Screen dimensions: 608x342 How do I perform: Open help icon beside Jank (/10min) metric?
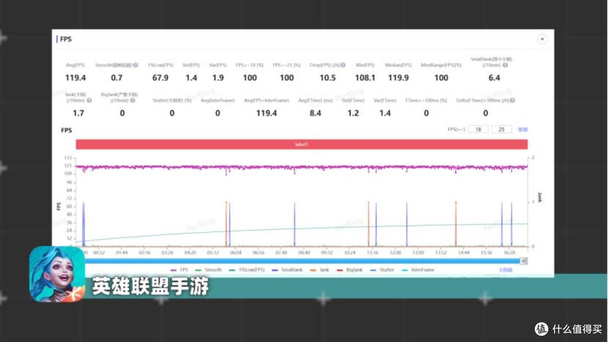coord(89,100)
